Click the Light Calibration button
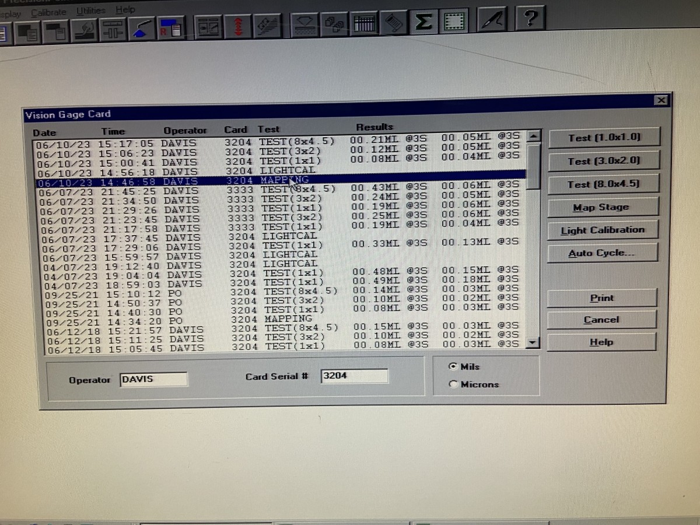Screen dimensions: 700x525 click(602, 230)
